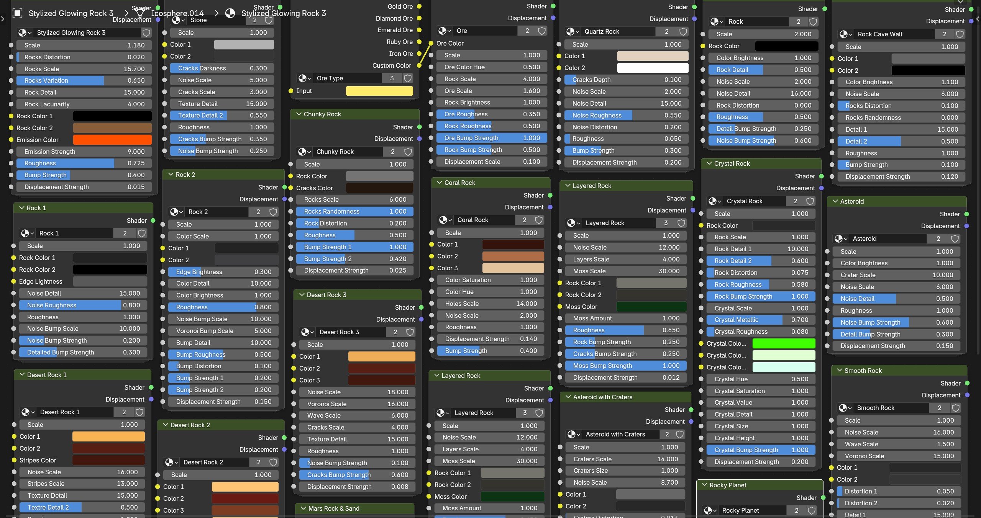Toggle fake user shield on Coral Rock group
The width and height of the screenshot is (981, 518).
[x=539, y=220]
